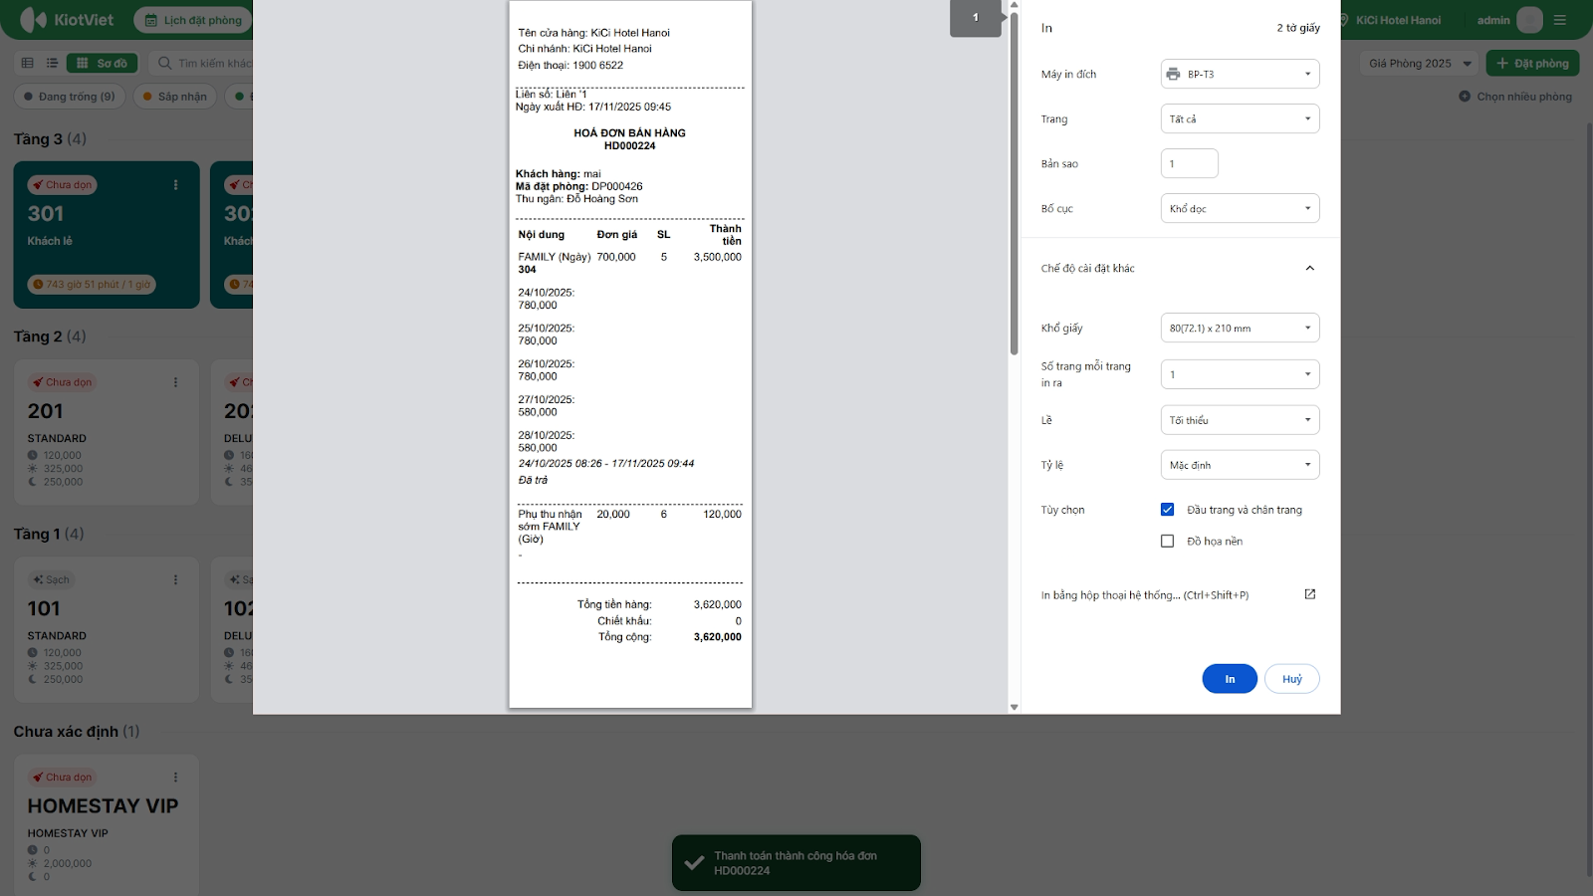1593x896 pixels.
Task: Click the Chưa xác định (1) heading
Action: point(77,732)
